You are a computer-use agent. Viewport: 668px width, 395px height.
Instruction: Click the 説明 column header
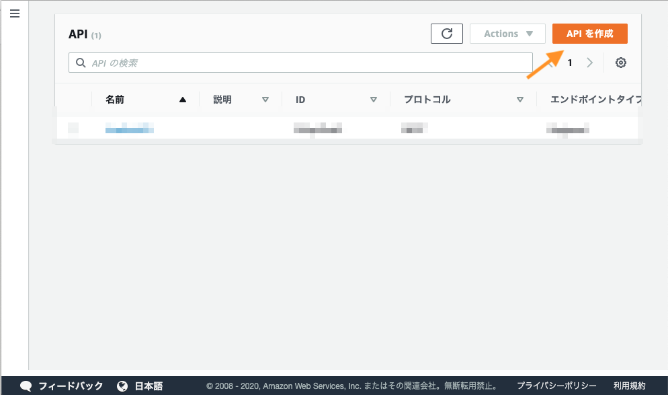[222, 100]
